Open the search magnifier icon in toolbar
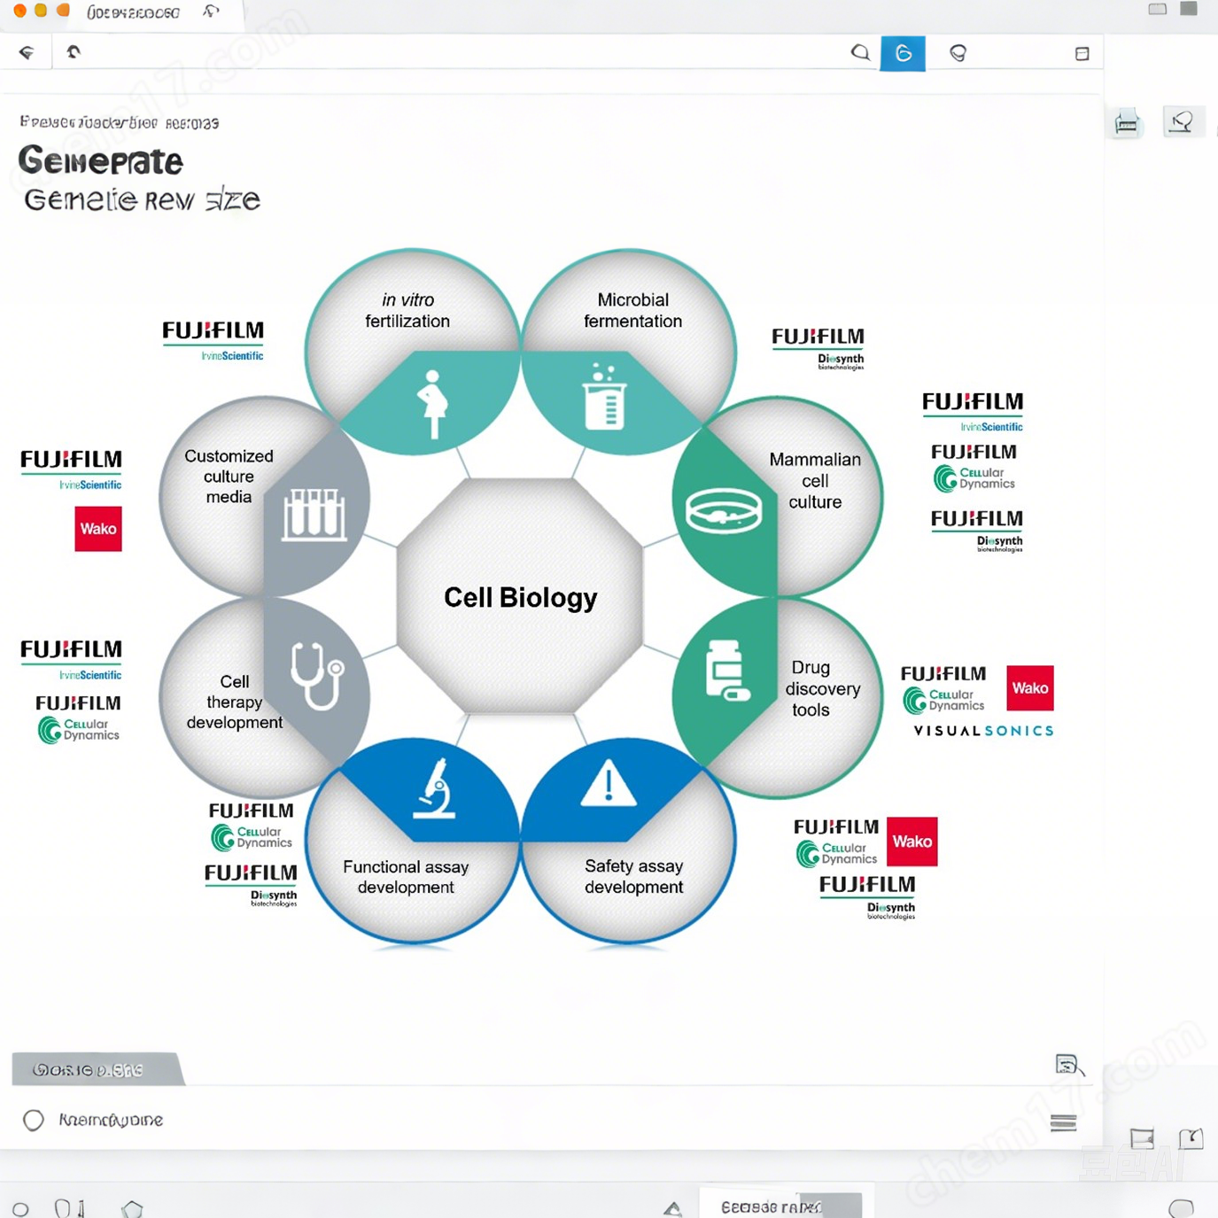Image resolution: width=1218 pixels, height=1218 pixels. click(x=860, y=52)
